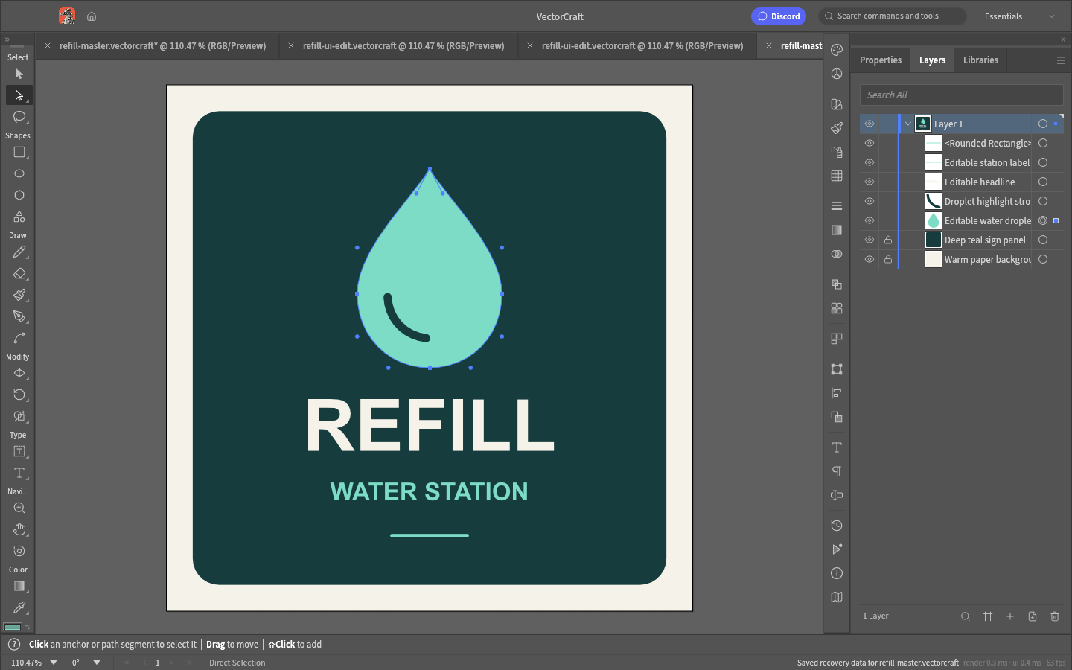
Task: Select the Type tool
Action: [19, 473]
